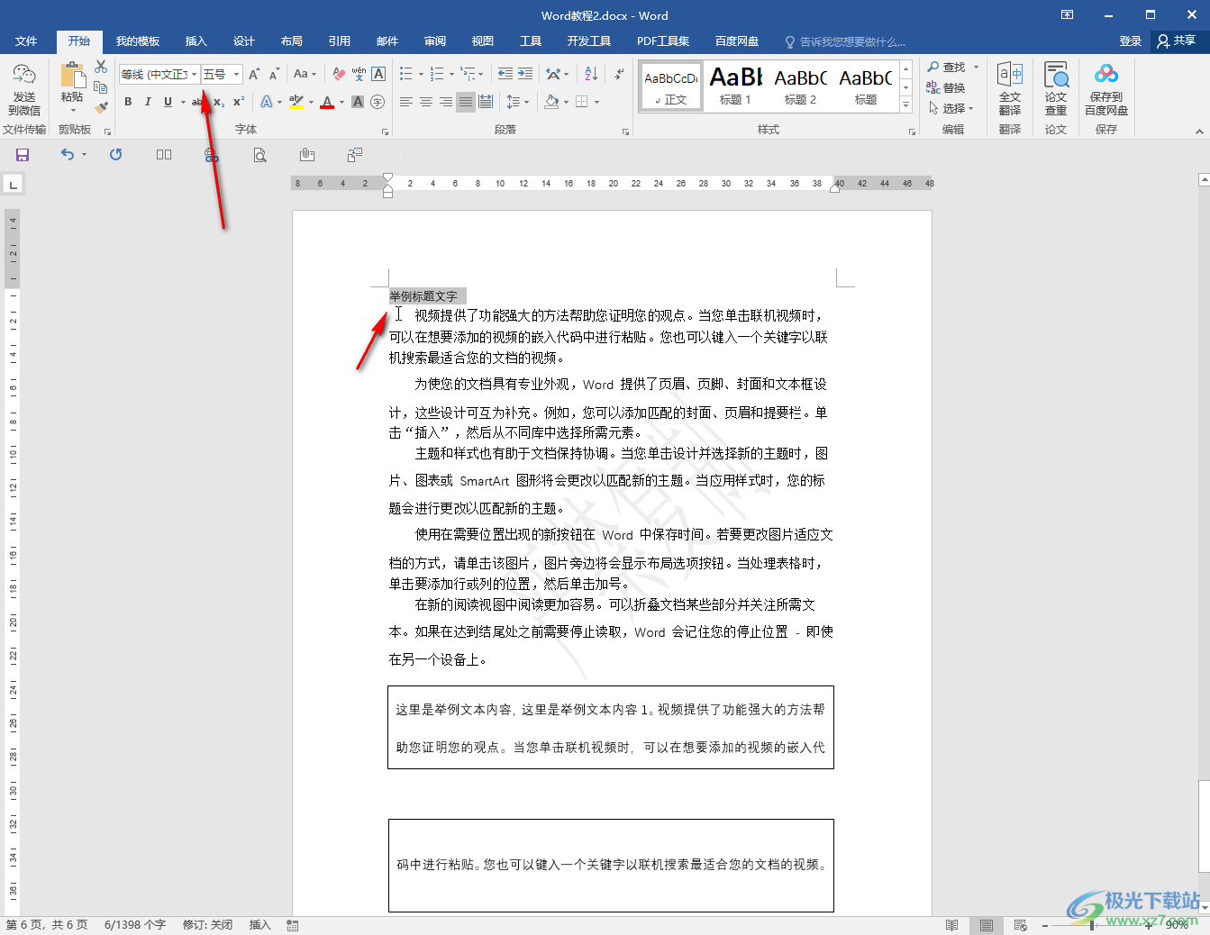1210x935 pixels.
Task: Open the phonetic guide (wén) tool
Action: [359, 74]
